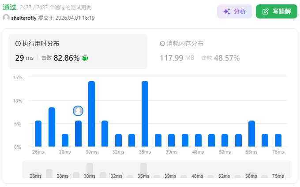The height and width of the screenshot is (187, 300).
Task: Click the 26ms bar in main chart
Action: [38, 134]
